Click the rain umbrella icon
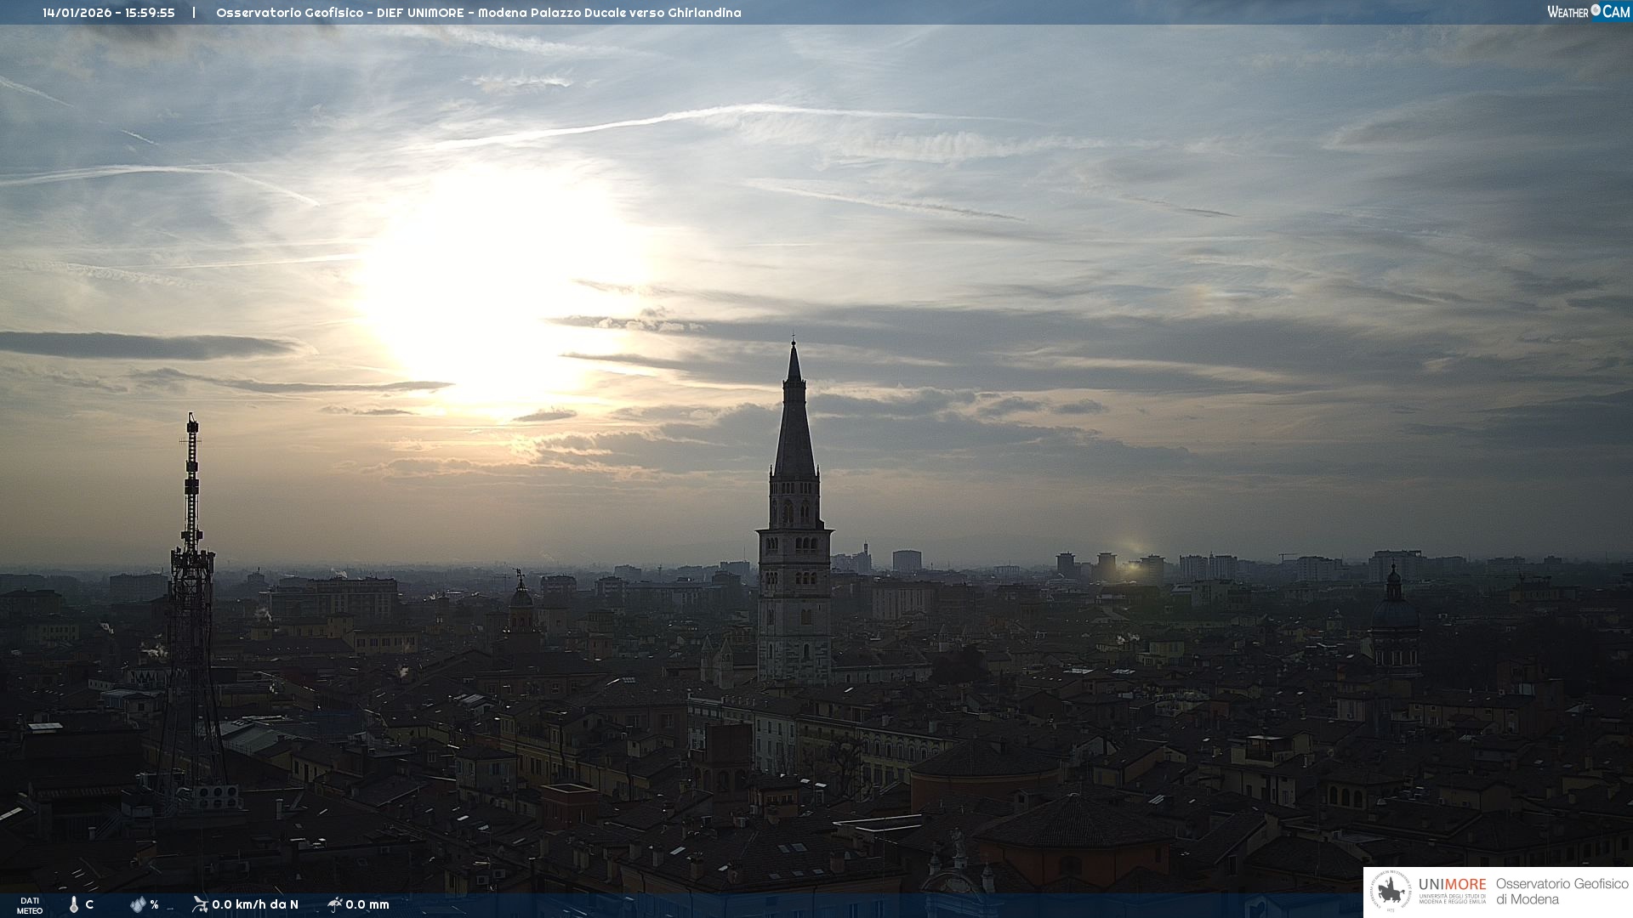Viewport: 1633px width, 918px height. [x=334, y=904]
